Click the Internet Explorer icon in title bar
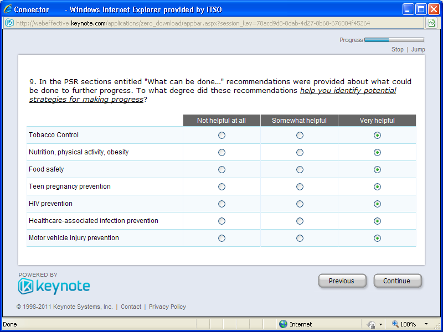 [8, 9]
